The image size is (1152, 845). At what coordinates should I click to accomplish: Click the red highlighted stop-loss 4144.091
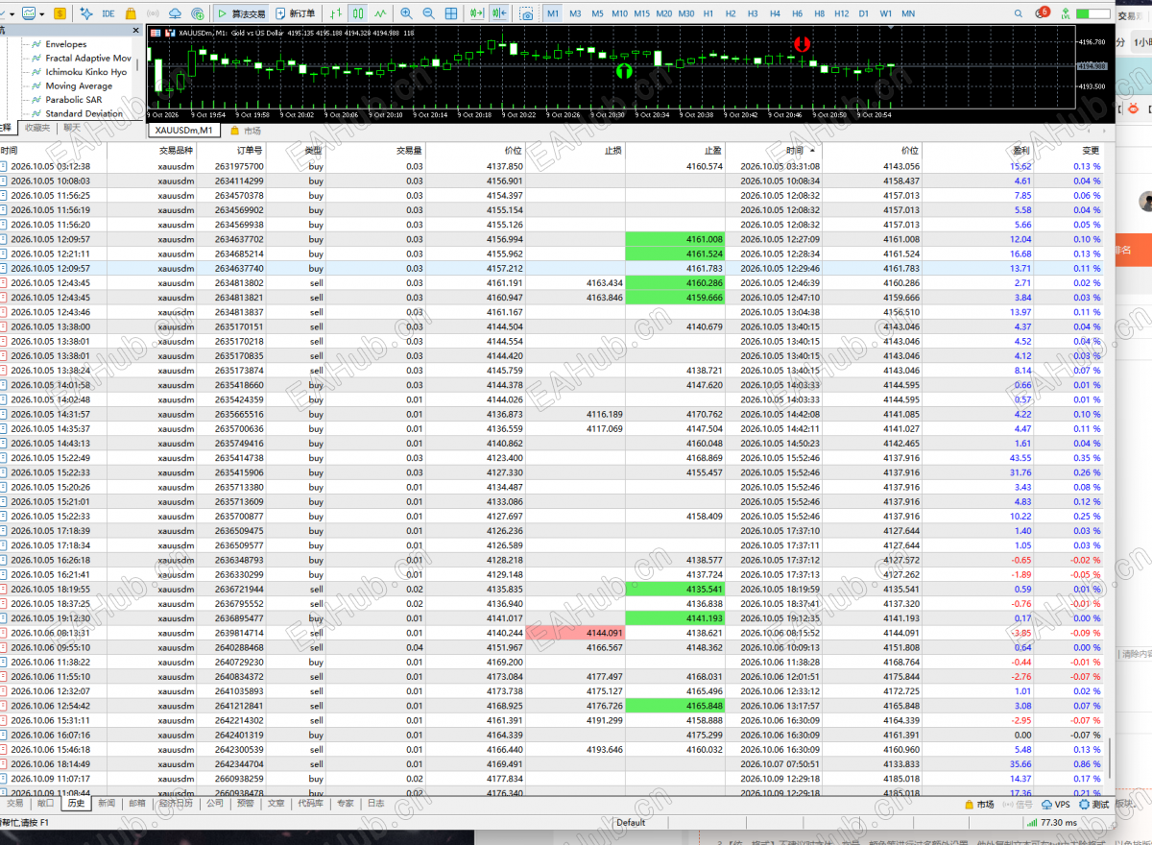coord(574,633)
